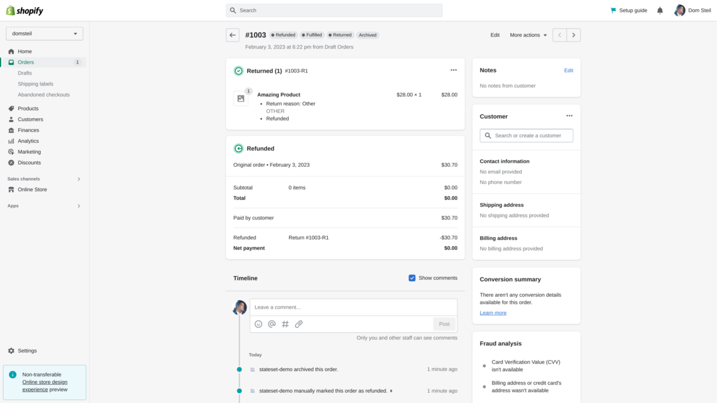Go to the next order arrow
Image resolution: width=717 pixels, height=403 pixels.
pos(574,35)
